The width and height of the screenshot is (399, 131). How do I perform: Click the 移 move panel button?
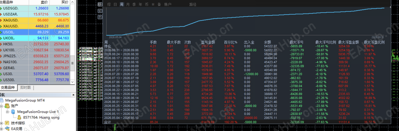[100, 4]
